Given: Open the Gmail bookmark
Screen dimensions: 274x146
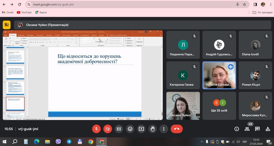Looking at the screenshot, I should coord(7,12).
